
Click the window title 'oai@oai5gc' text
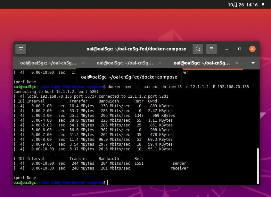click(x=136, y=49)
